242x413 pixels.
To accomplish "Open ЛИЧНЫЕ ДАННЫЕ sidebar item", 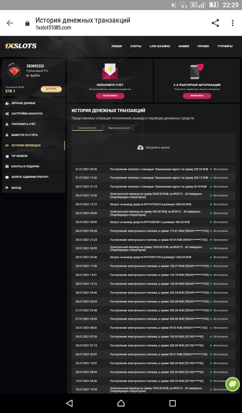I will 33,103.
